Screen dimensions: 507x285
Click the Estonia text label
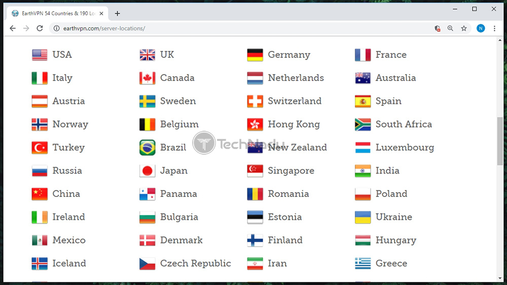[284, 217]
